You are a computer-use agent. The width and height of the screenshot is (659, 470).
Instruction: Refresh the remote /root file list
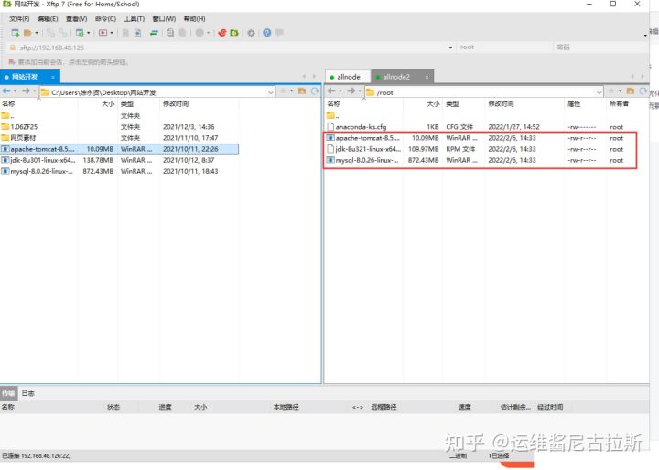[x=643, y=91]
